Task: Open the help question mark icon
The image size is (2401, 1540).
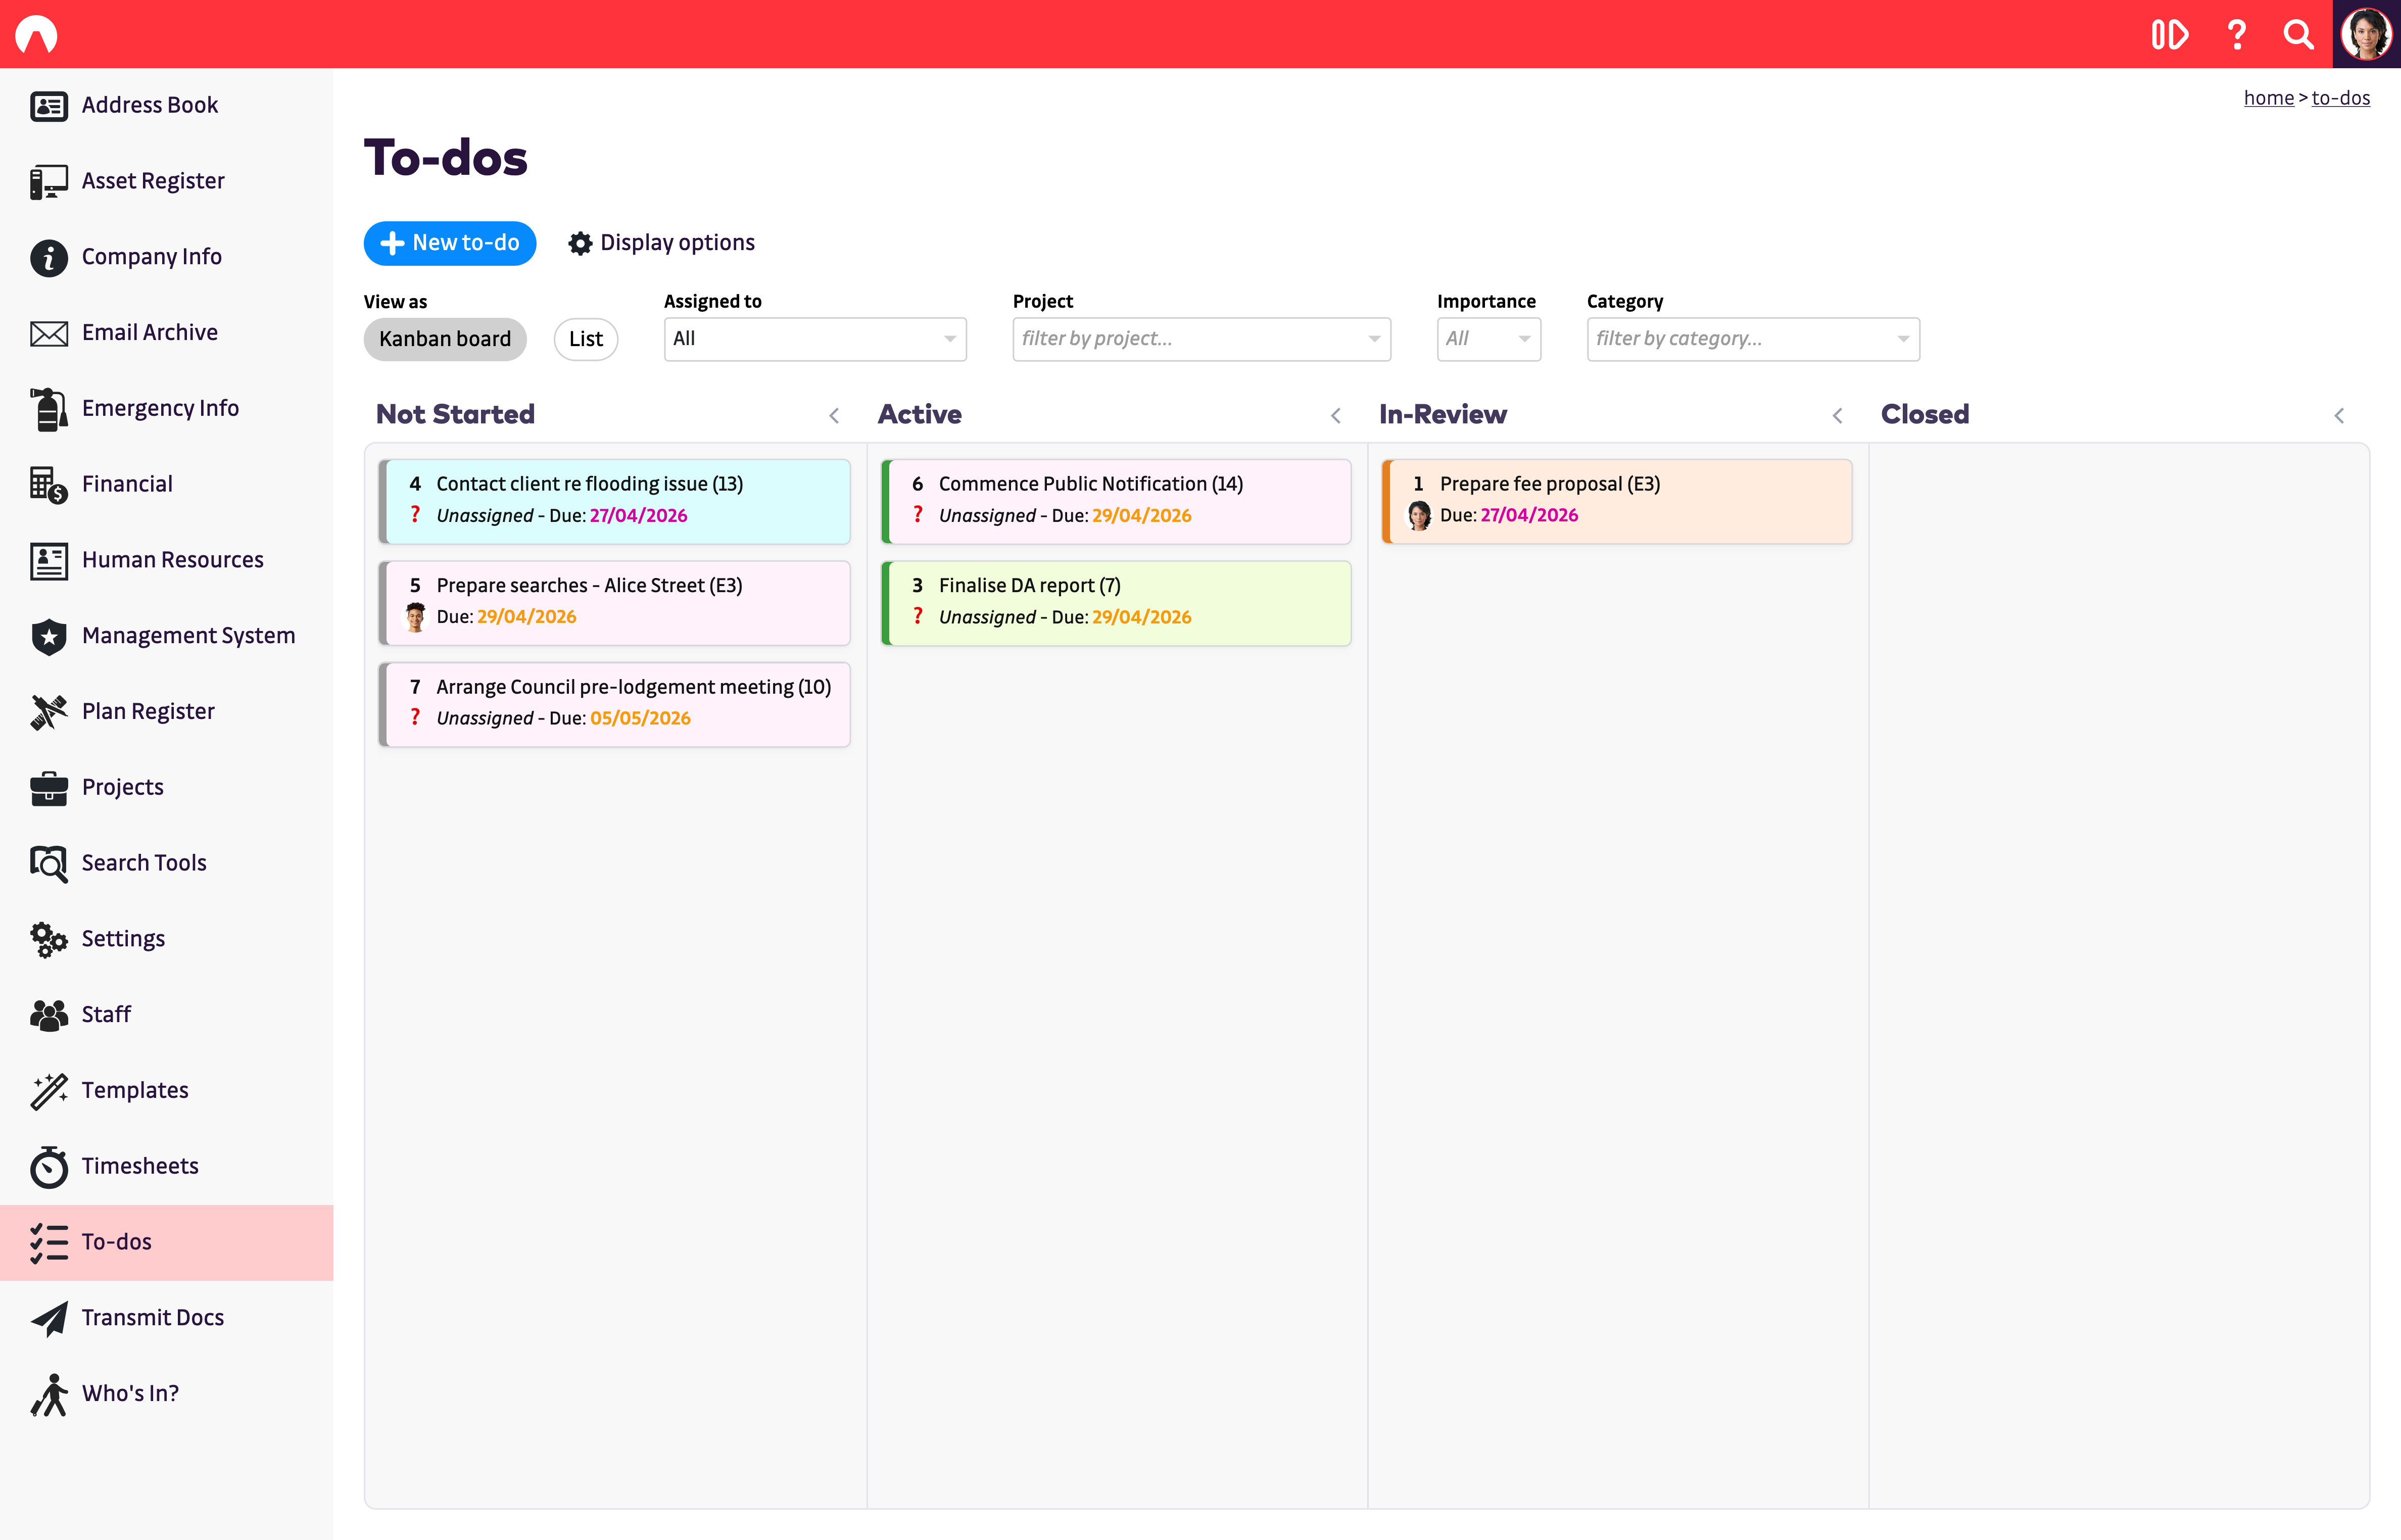Action: (2237, 35)
